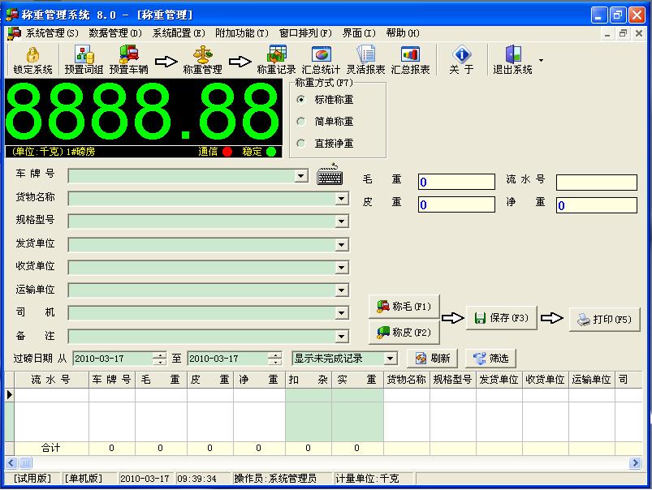Expand the 车牌号 dropdown
Screen dimensions: 652x490
pyautogui.click(x=300, y=176)
